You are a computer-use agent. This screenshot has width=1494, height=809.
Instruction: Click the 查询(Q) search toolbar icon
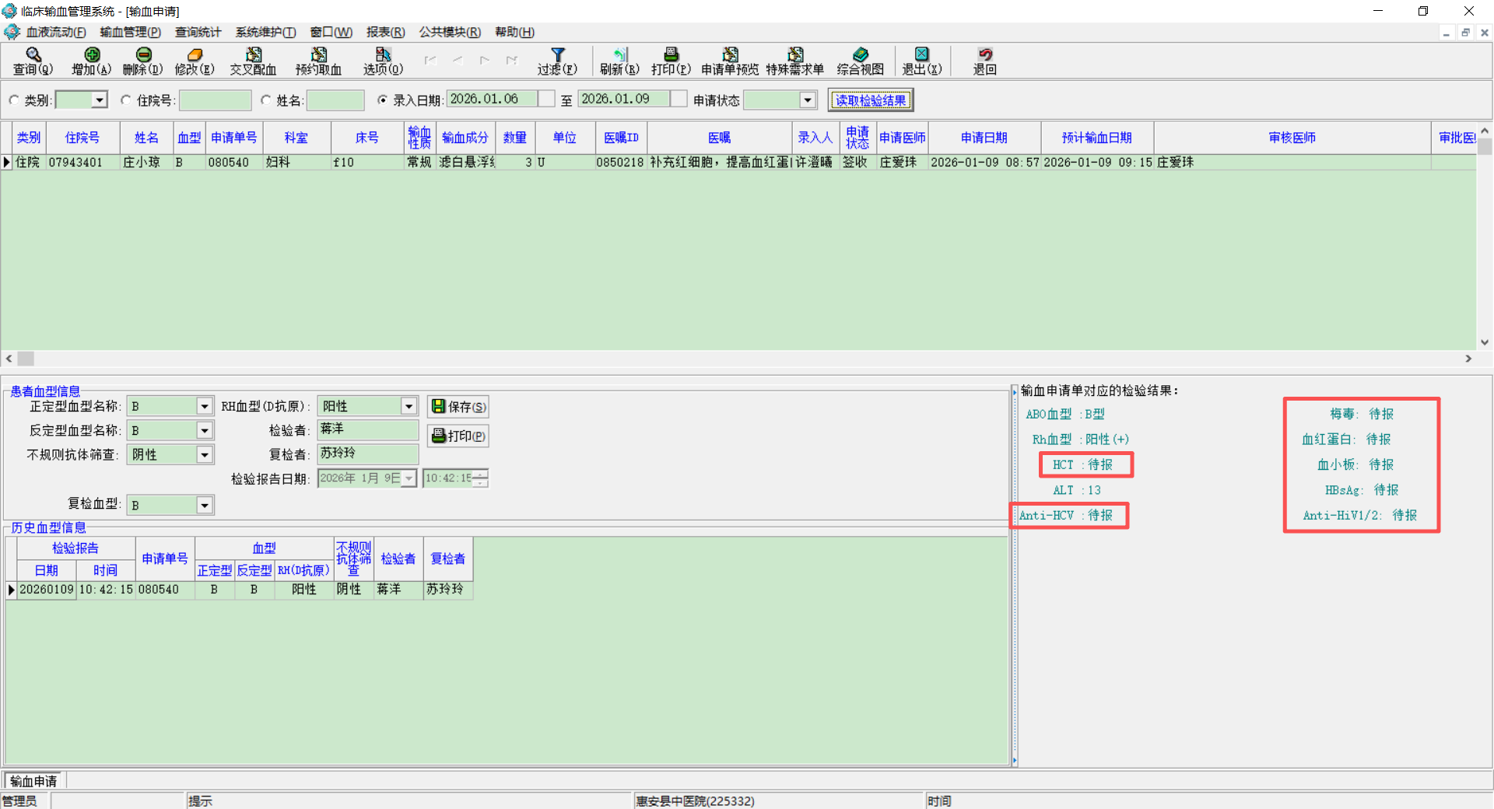pos(33,61)
